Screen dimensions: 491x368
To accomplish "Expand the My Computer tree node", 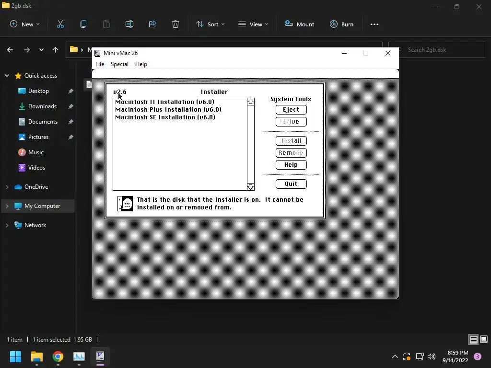I will click(x=7, y=206).
